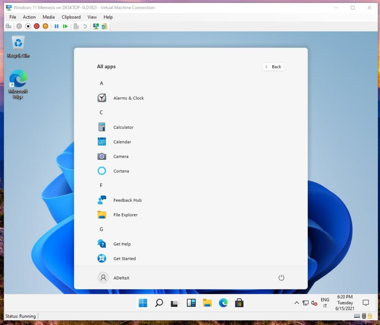This screenshot has width=380, height=325.
Task: Click the mouse status bar icon
Action: pyautogui.click(x=364, y=316)
